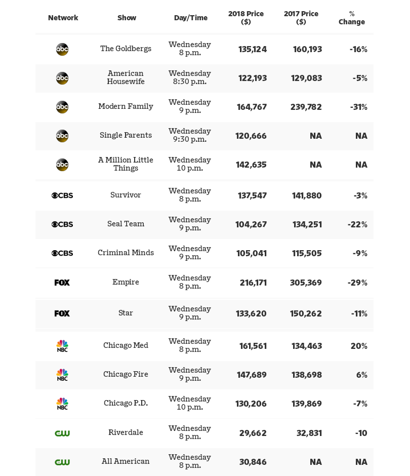
Task: Click the NBC peacock logo beside Chicago Med
Action: click(x=62, y=346)
